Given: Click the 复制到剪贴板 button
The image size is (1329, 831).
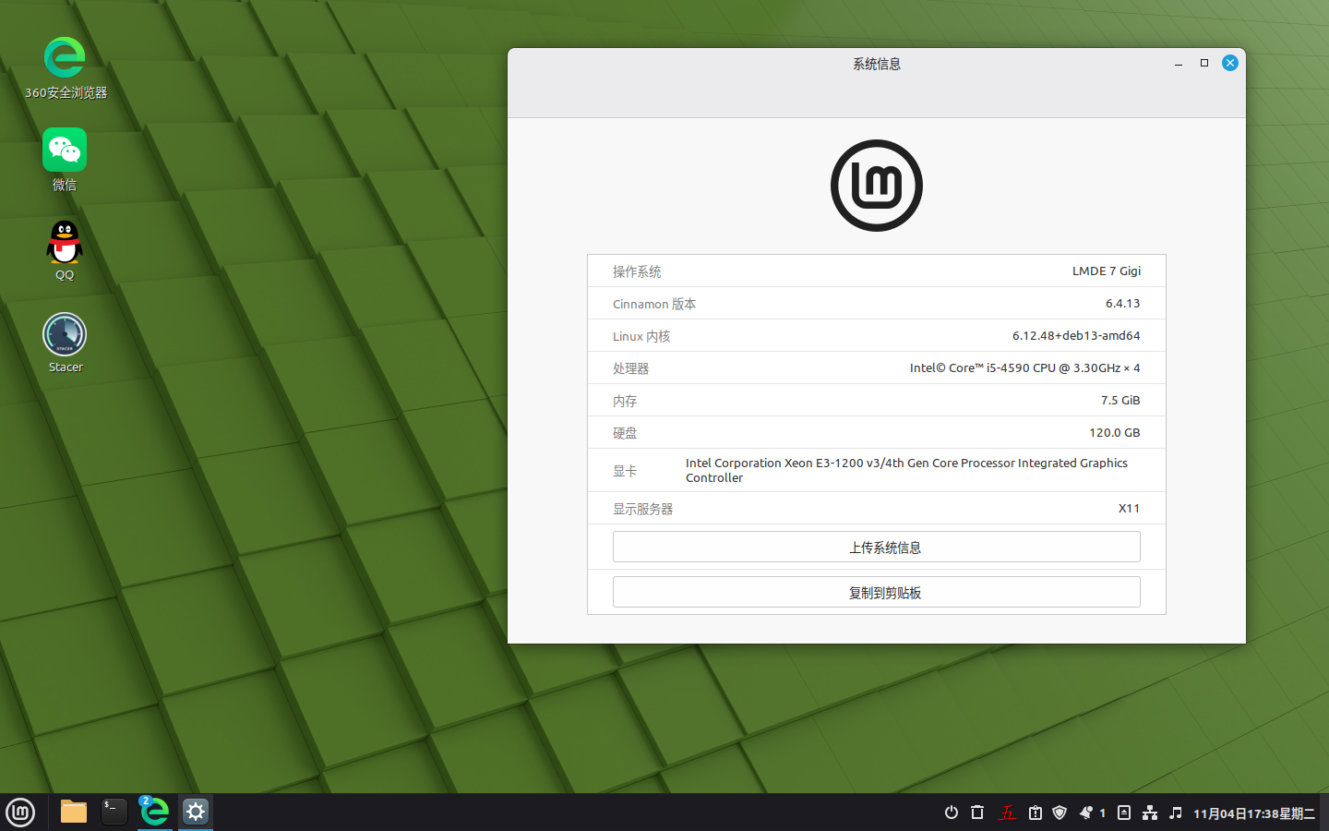Looking at the screenshot, I should pos(877,592).
